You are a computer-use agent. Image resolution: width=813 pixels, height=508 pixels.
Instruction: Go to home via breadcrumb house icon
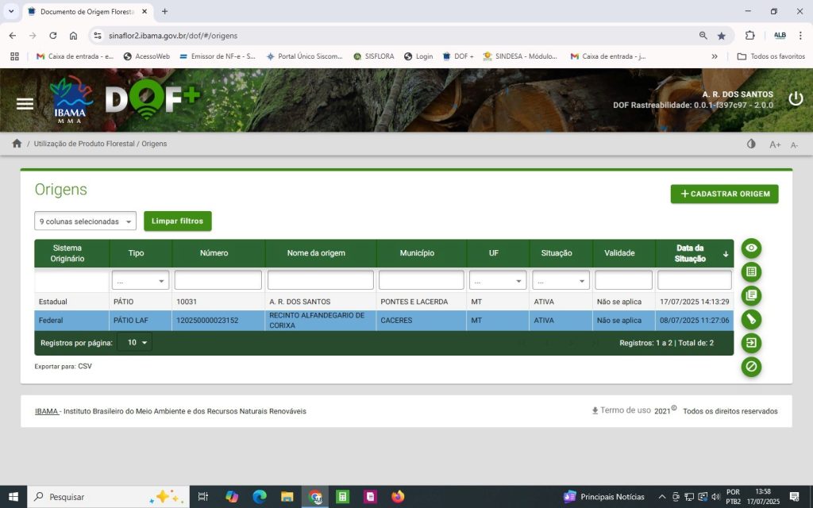pos(17,144)
